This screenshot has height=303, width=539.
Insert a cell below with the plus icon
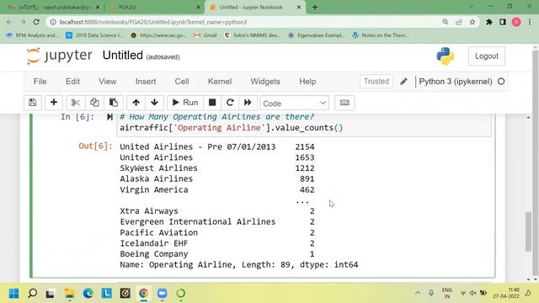pos(54,103)
